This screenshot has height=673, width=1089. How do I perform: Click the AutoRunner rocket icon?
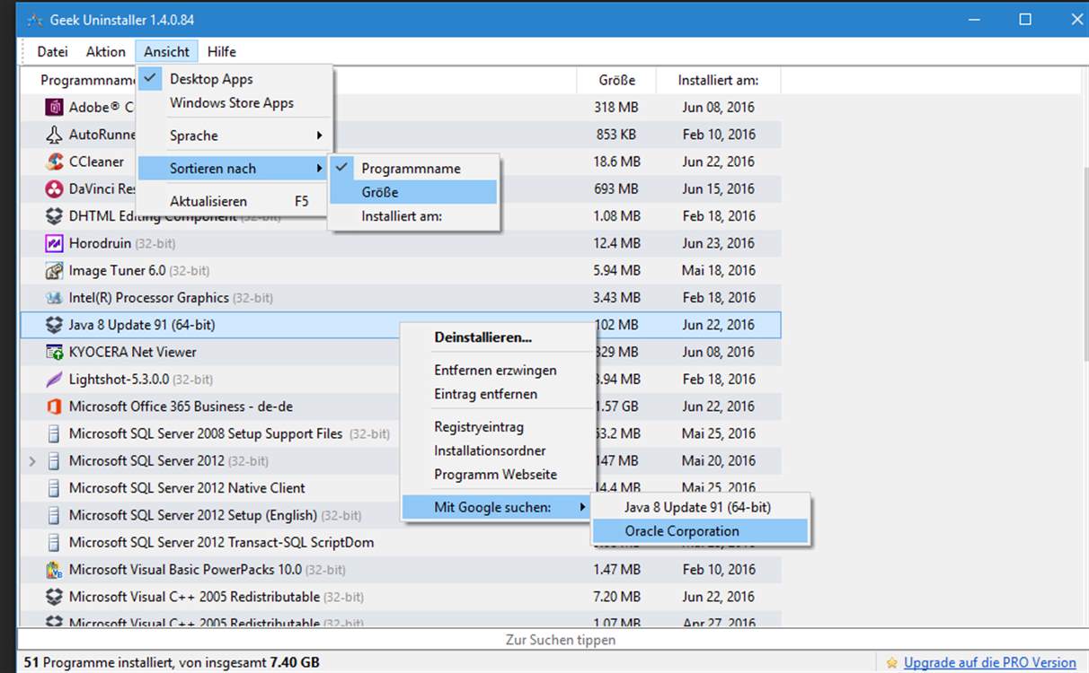(x=54, y=135)
